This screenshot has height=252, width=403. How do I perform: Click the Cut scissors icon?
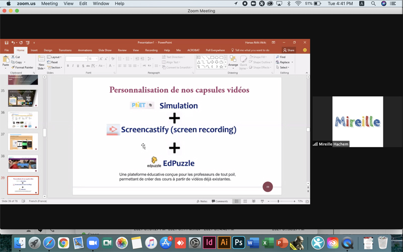[x=13, y=57]
